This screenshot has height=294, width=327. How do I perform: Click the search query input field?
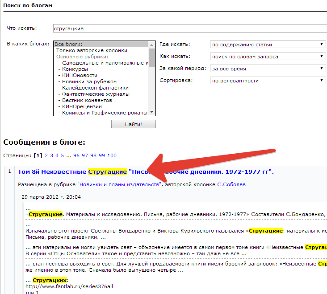point(188,29)
